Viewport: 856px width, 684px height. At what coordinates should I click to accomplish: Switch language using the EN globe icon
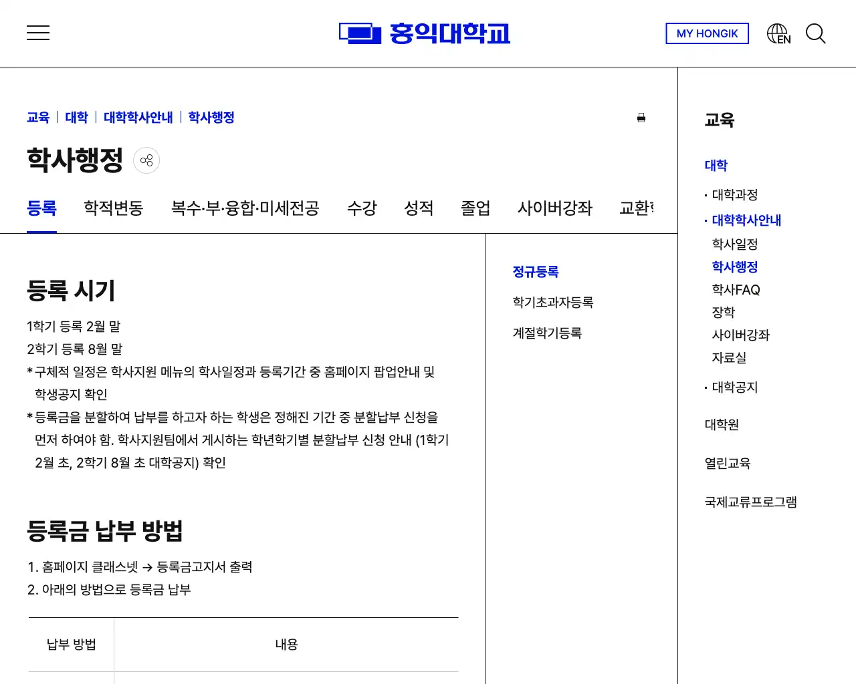(778, 32)
